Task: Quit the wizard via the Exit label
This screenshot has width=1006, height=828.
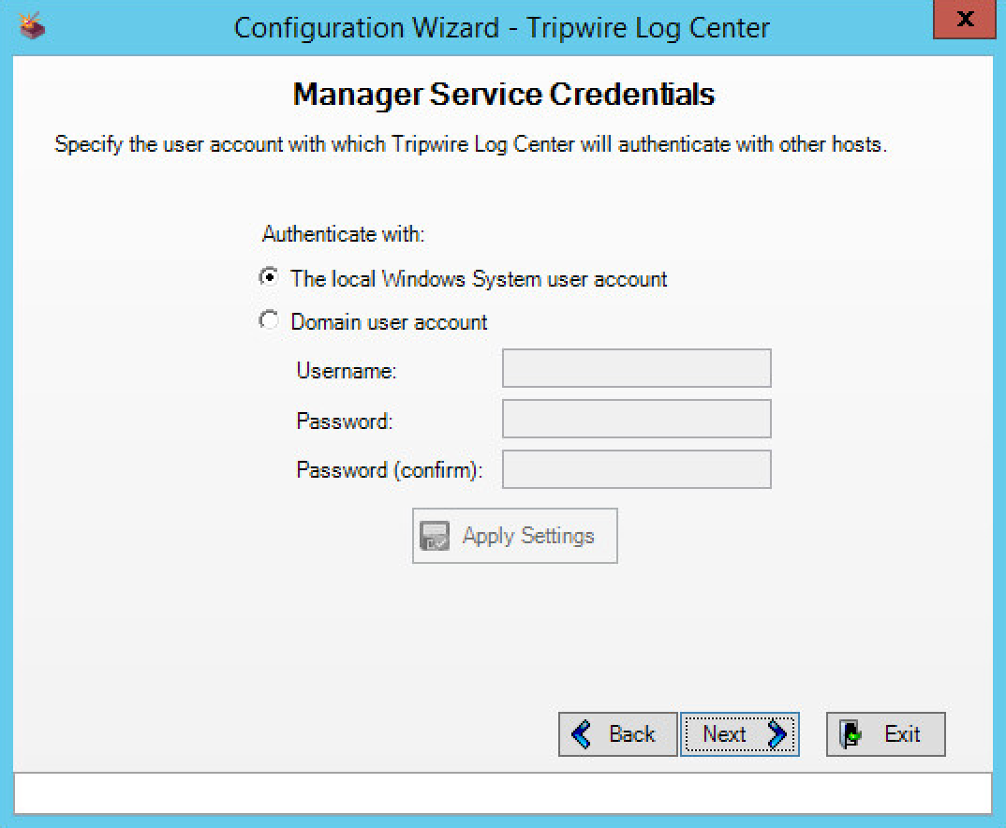Action: coord(902,734)
